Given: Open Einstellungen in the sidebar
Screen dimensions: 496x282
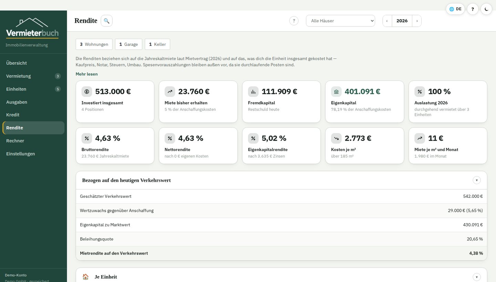Looking at the screenshot, I should [x=33, y=154].
